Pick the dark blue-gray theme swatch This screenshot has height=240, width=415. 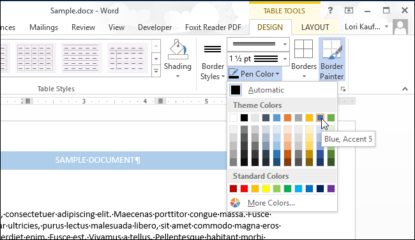(x=266, y=117)
